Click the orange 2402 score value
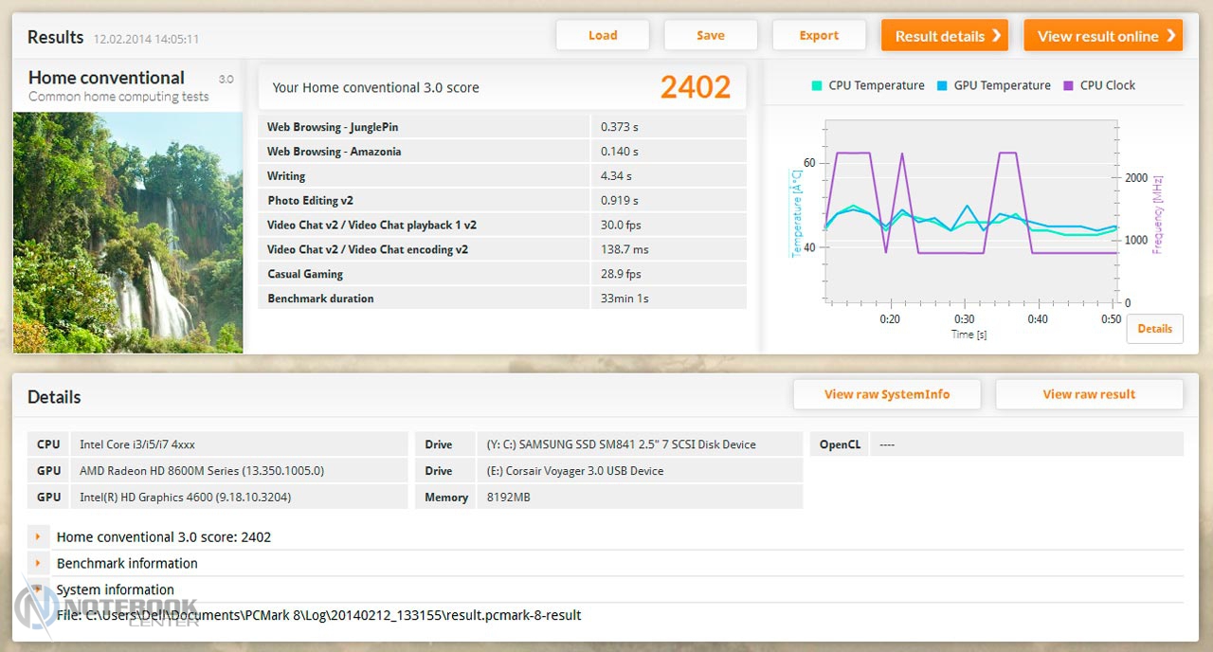The width and height of the screenshot is (1213, 652). tap(695, 87)
